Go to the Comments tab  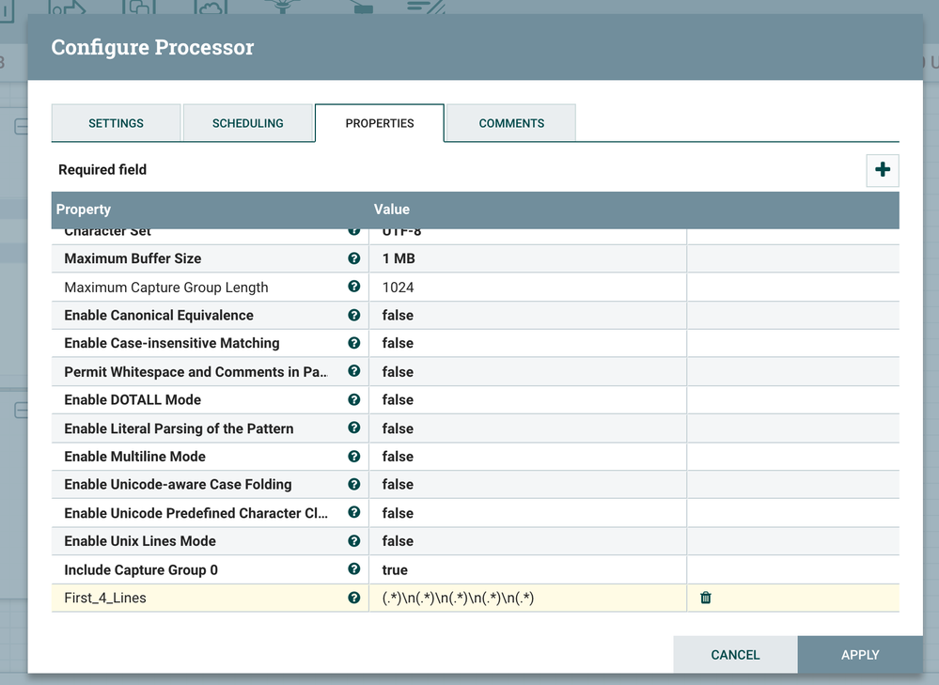(511, 123)
